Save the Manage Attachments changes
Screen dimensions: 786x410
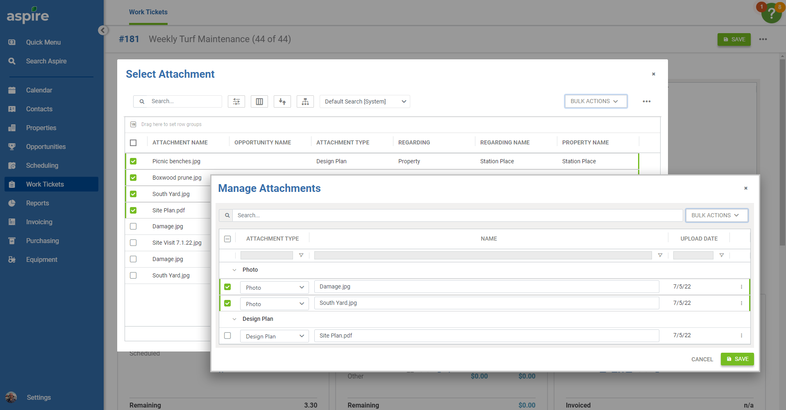pos(737,359)
